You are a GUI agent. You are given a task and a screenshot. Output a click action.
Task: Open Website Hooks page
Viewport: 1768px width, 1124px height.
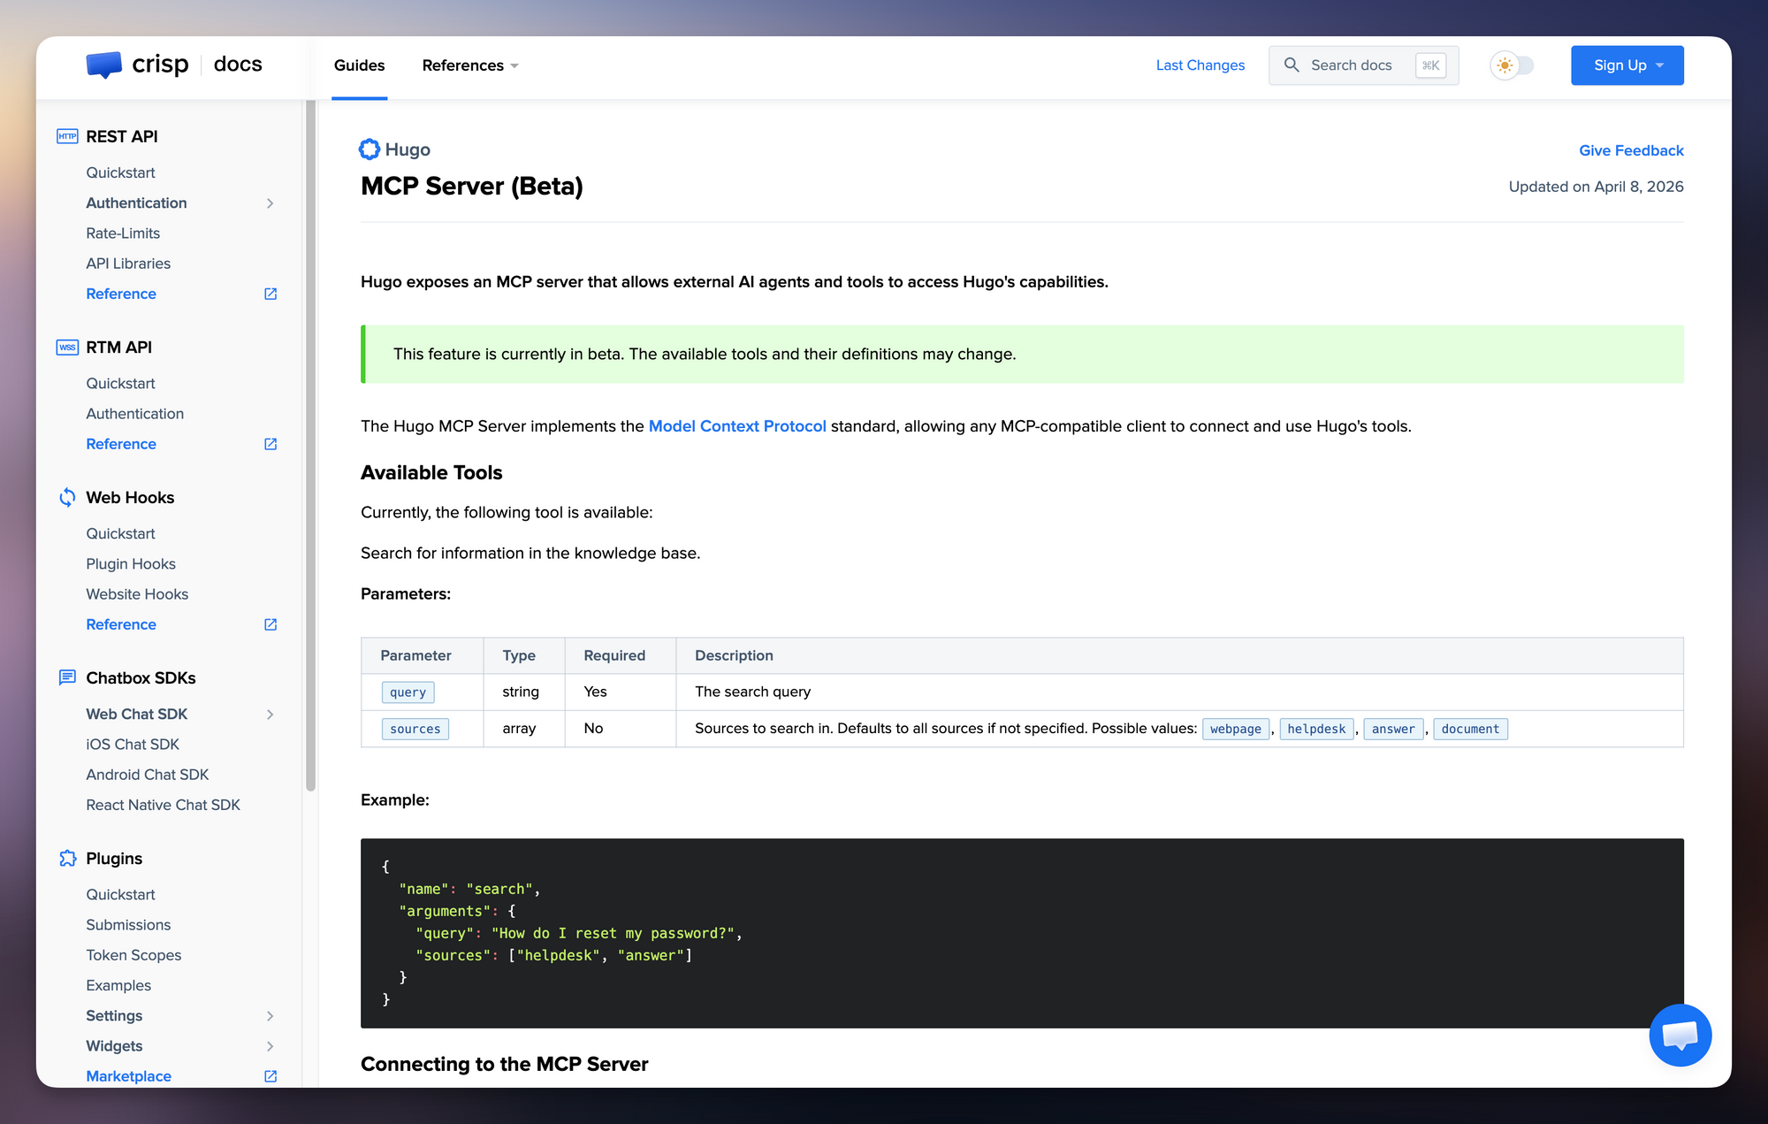pos(137,594)
